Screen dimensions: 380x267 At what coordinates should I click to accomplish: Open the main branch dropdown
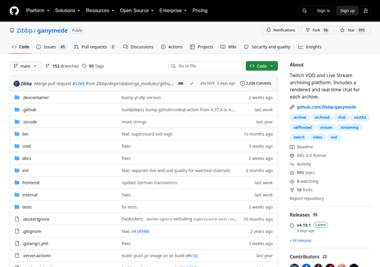click(x=25, y=66)
